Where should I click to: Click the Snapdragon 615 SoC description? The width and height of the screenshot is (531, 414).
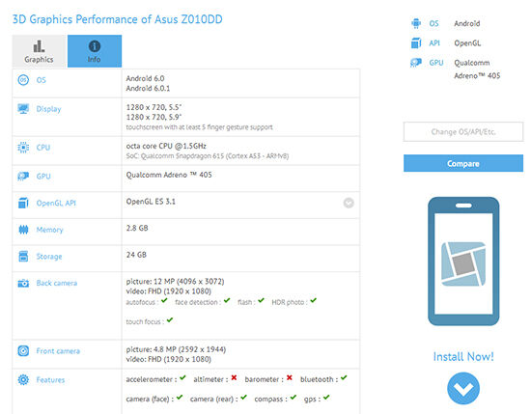(x=208, y=156)
